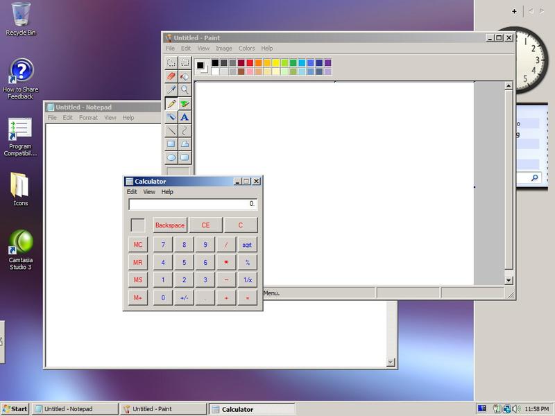This screenshot has width=555, height=416.
Task: Choose the Pick Color eyedropper tool
Action: 171,90
